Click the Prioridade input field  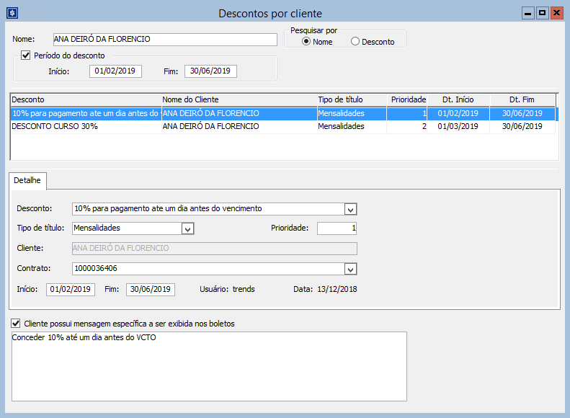pos(326,228)
